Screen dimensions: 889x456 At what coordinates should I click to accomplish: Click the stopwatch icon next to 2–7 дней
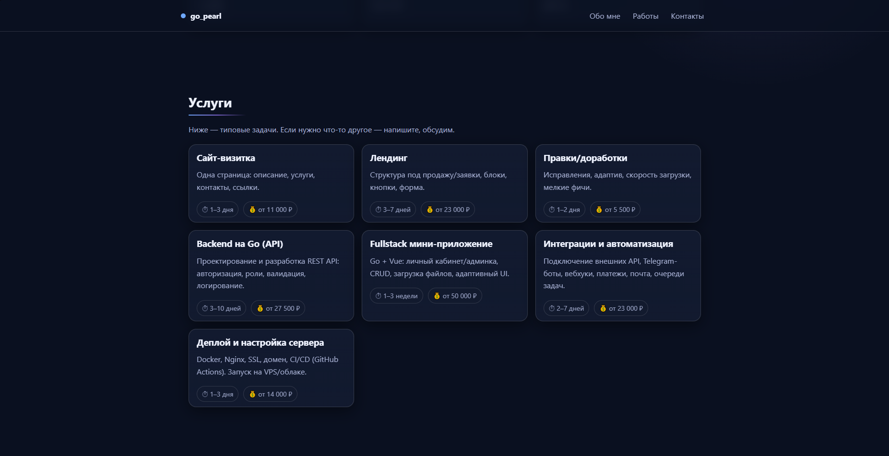[x=552, y=308]
